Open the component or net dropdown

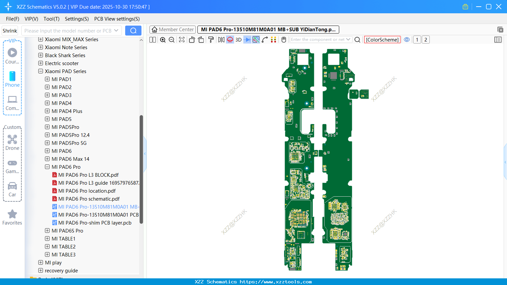click(x=348, y=40)
